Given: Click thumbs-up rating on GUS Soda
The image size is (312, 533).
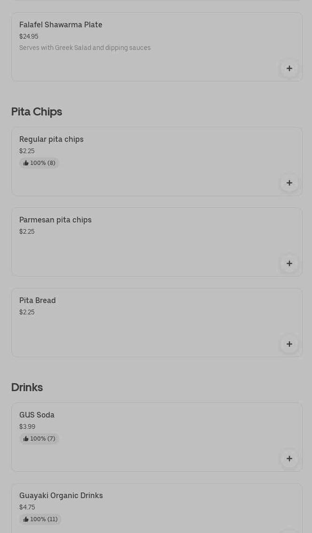Looking at the screenshot, I should coord(39,439).
